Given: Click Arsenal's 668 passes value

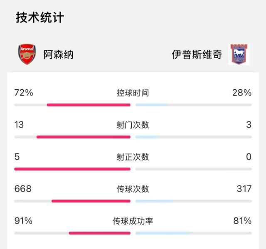Looking at the screenshot, I should (23, 189).
